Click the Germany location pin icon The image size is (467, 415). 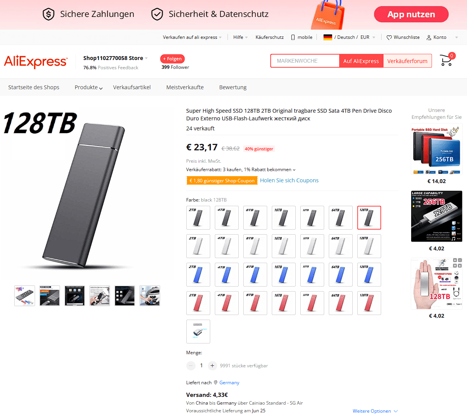point(216,382)
